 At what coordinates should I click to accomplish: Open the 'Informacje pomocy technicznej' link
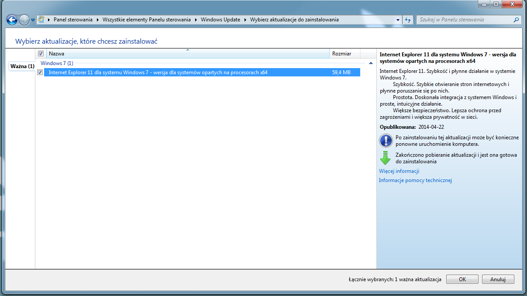[415, 180]
